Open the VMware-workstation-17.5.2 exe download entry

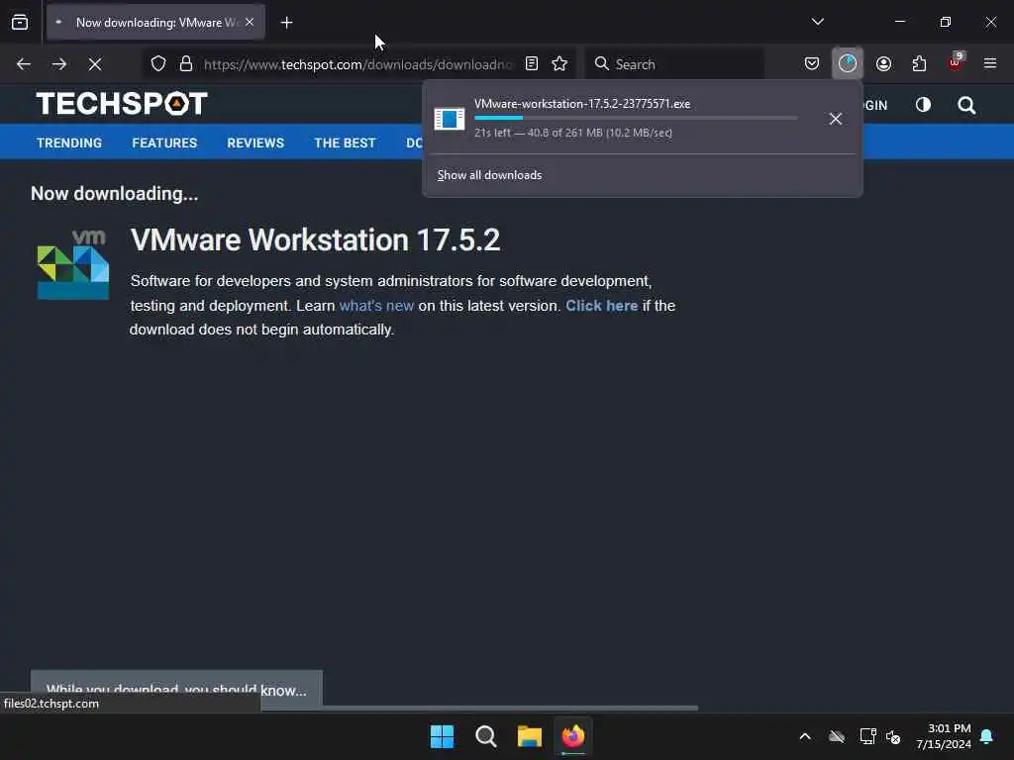tap(621, 119)
